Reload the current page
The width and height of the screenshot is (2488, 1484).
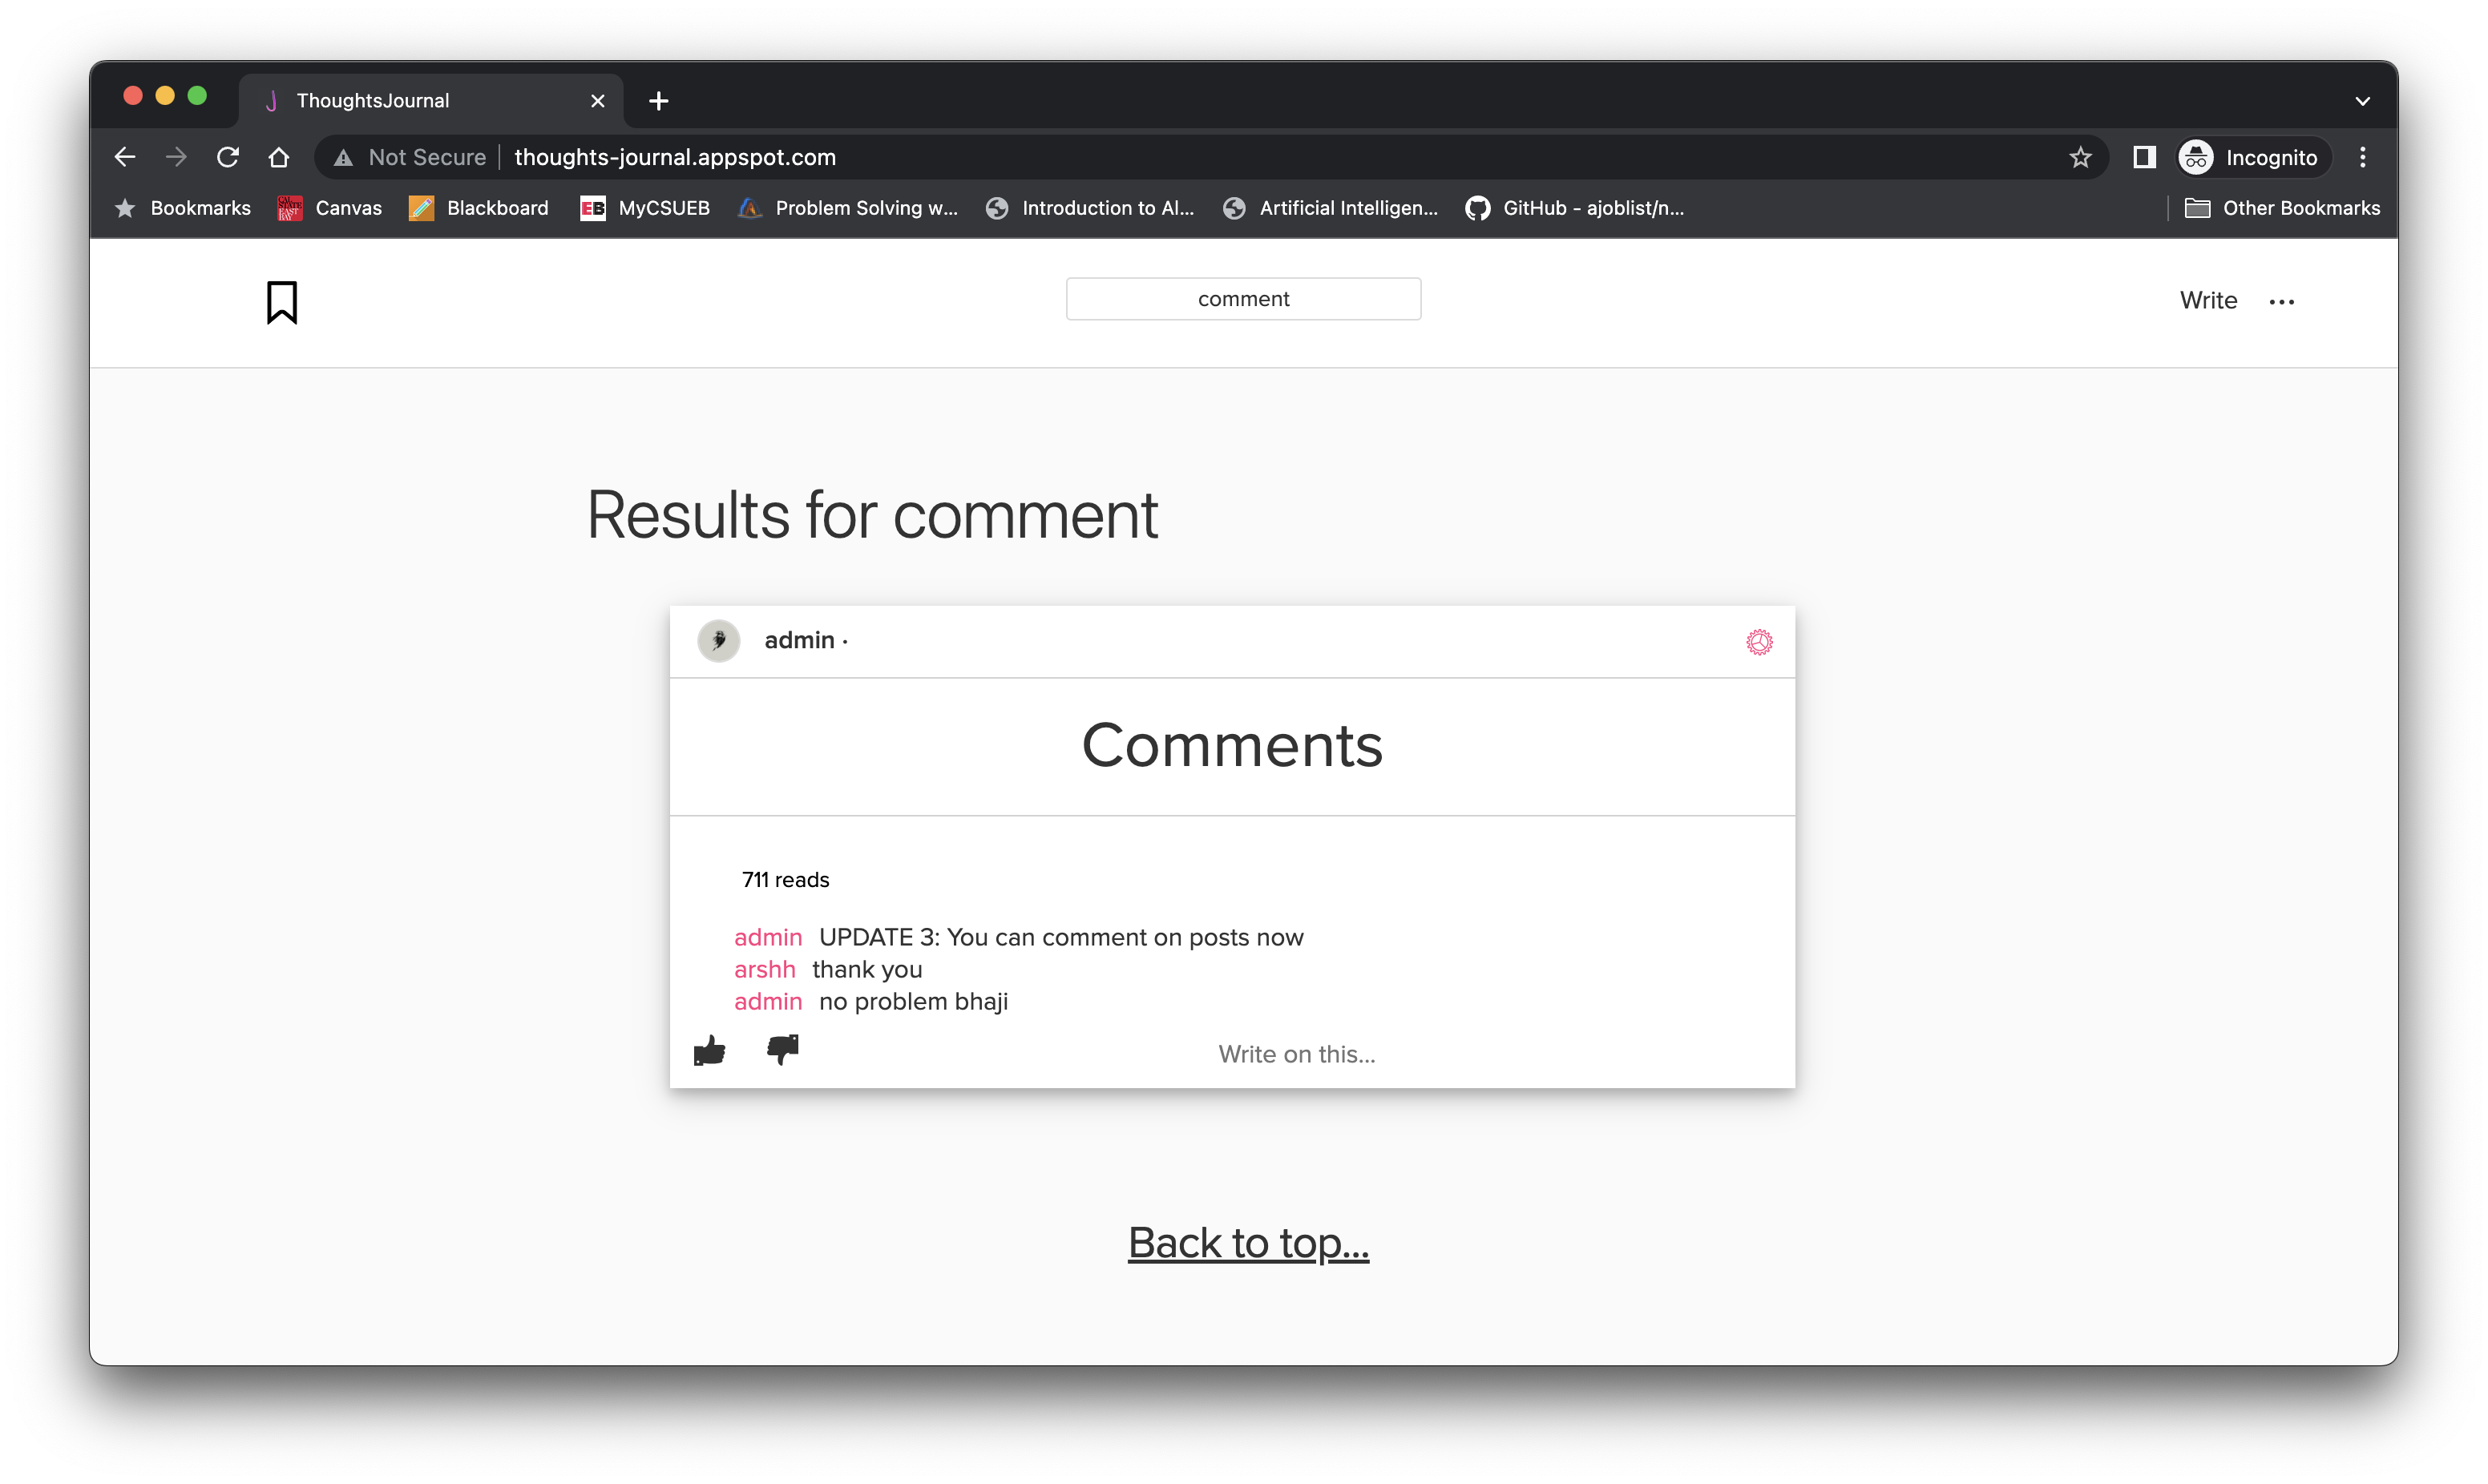228,157
